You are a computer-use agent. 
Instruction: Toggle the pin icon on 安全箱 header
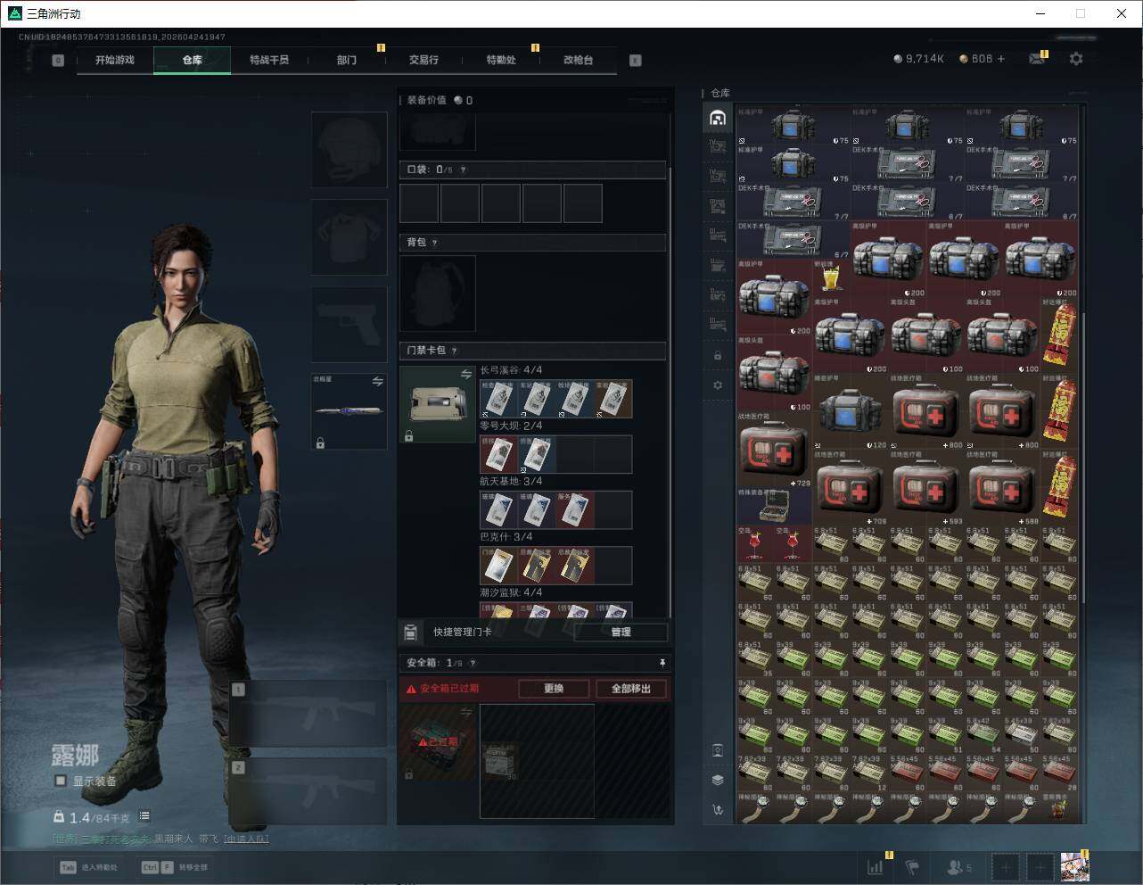pos(662,663)
